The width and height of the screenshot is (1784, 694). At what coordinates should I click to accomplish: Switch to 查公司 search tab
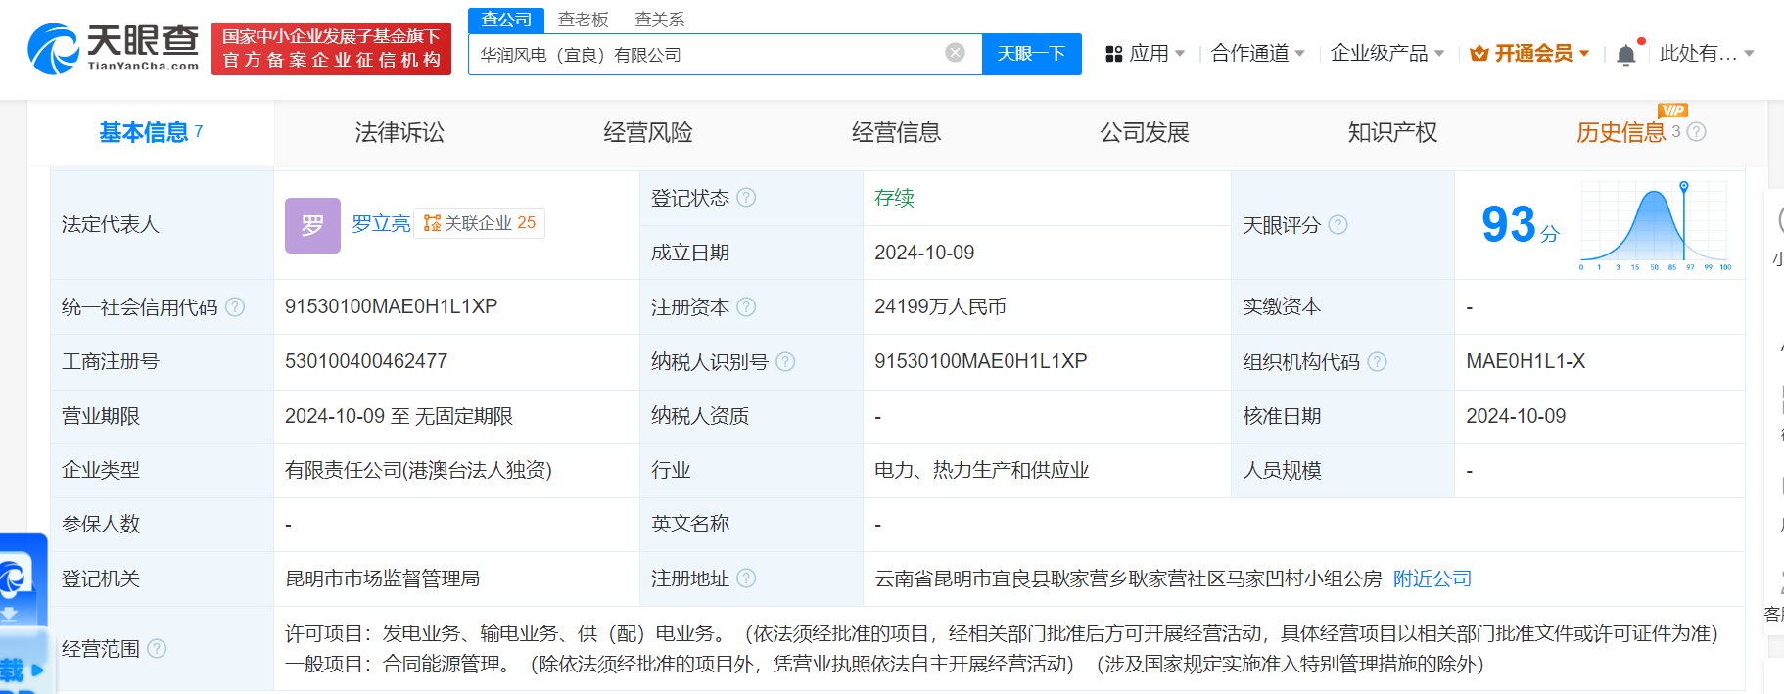(506, 20)
